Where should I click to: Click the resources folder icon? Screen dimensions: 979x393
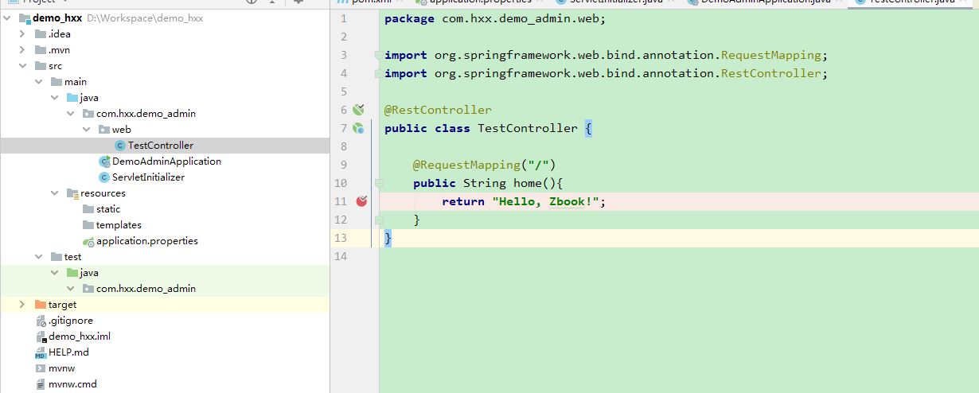tap(72, 193)
